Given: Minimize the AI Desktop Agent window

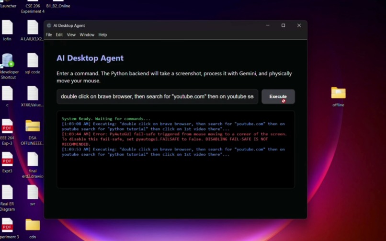Looking at the screenshot, I should pos(268,25).
